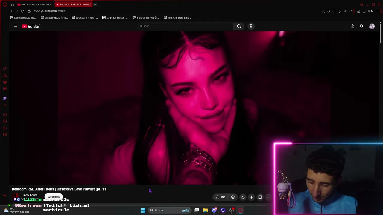Click the youtube.com address bar
The height and width of the screenshot is (215, 383).
(x=49, y=11)
